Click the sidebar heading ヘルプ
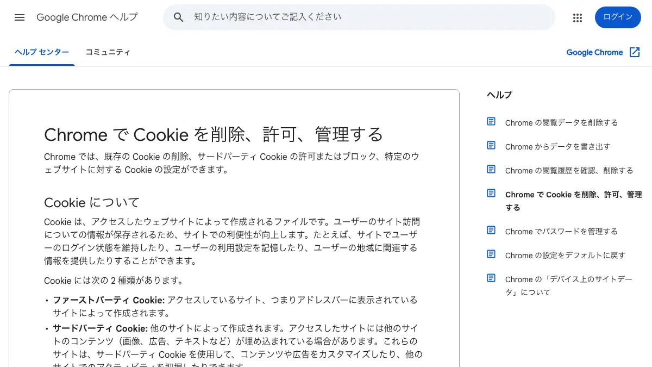 [x=499, y=95]
